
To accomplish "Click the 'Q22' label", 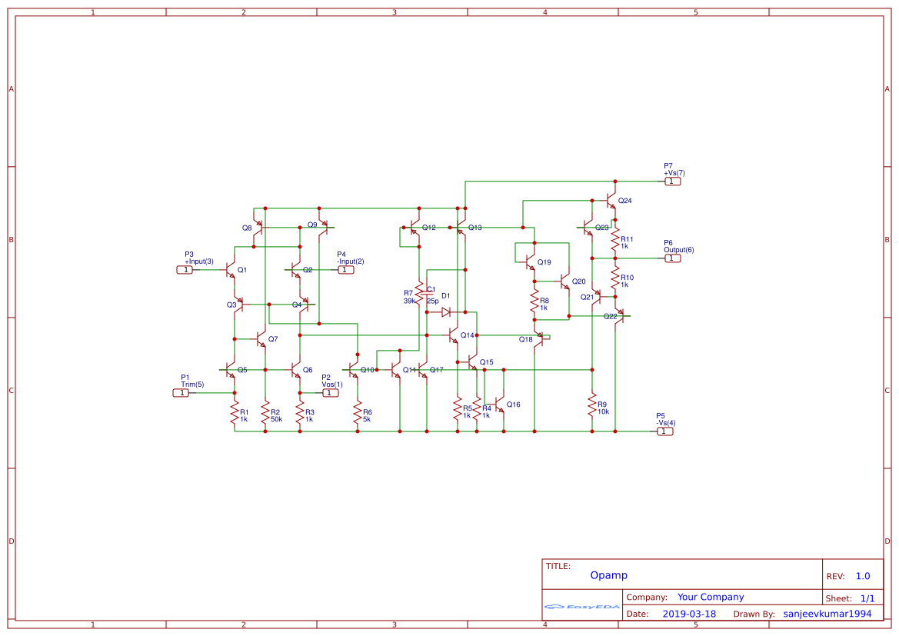I will (610, 317).
